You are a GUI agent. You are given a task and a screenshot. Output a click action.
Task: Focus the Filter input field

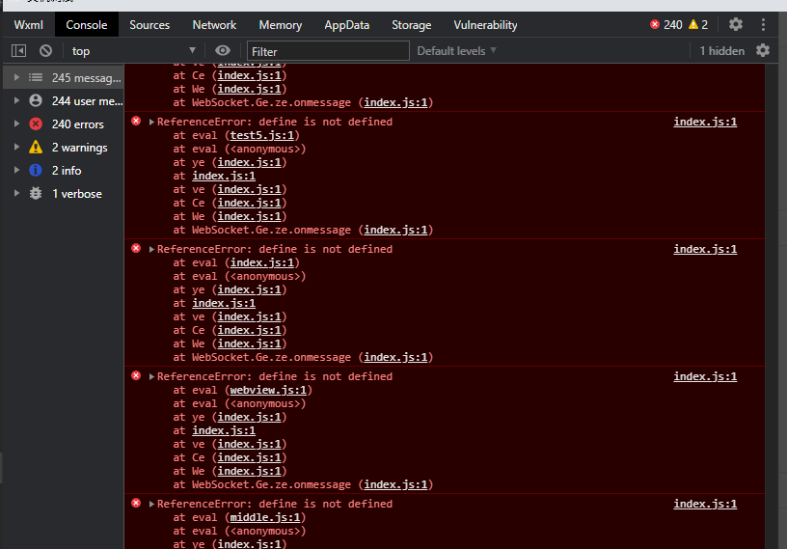[x=328, y=51]
